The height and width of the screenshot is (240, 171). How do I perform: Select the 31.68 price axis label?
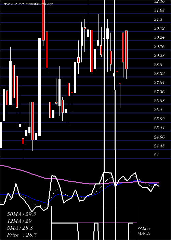click(159, 10)
